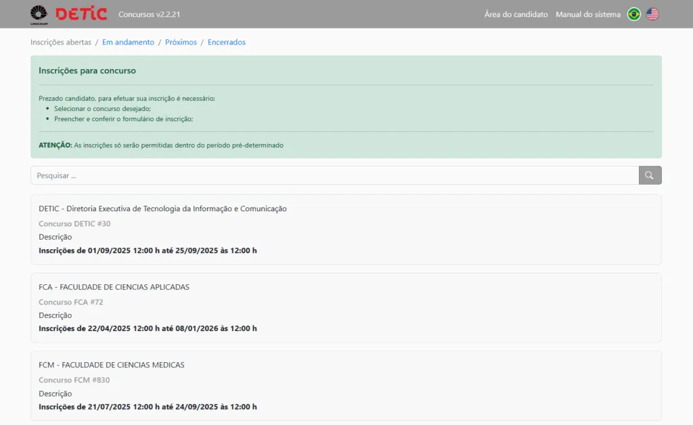Screen dimensions: 693x425
Task: Click the red DETIC logo
Action: click(x=81, y=14)
